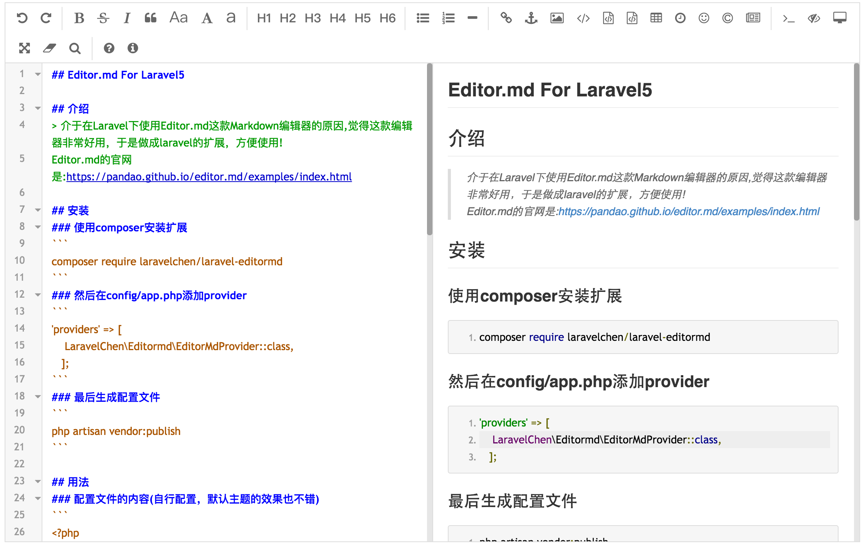864x546 pixels.
Task: Insert an unordered list
Action: pos(423,18)
